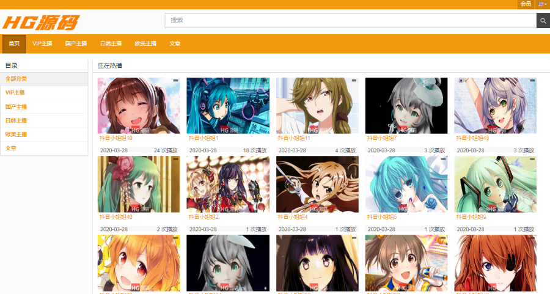Choose 日韩主播 in the sidebar directory
Screen dimensions: 550x294
[44, 120]
